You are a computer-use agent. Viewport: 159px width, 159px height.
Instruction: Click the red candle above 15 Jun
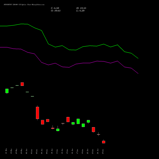pos(68,120)
